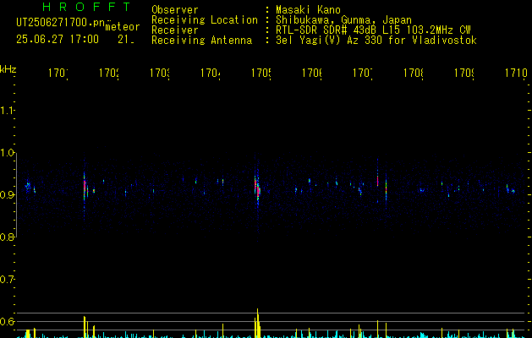Click the 1705 time axis label

261,73
